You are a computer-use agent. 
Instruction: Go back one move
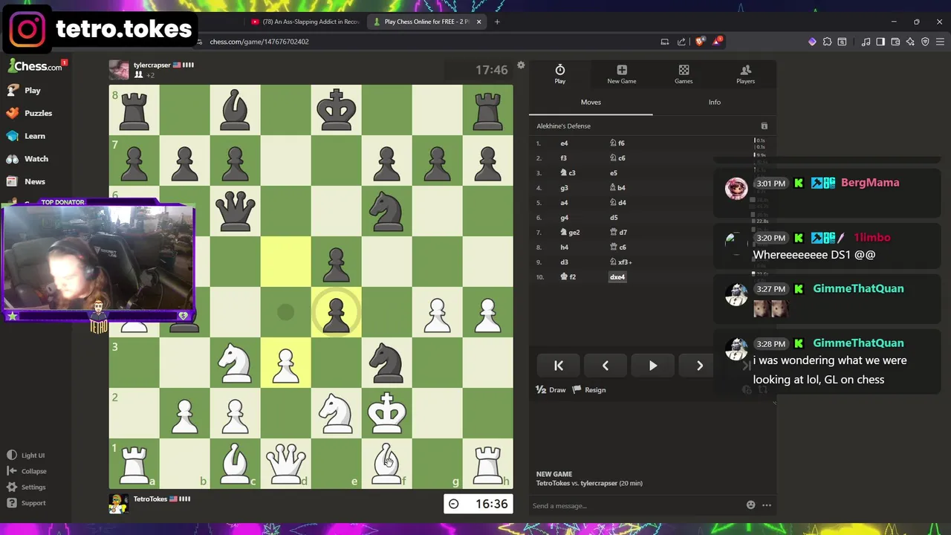click(x=606, y=366)
